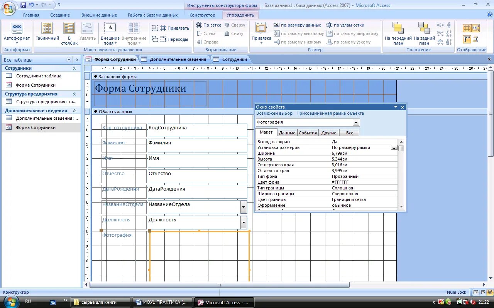Toggle the page header/footer display
Screen dimensions: 494x308
(475, 39)
